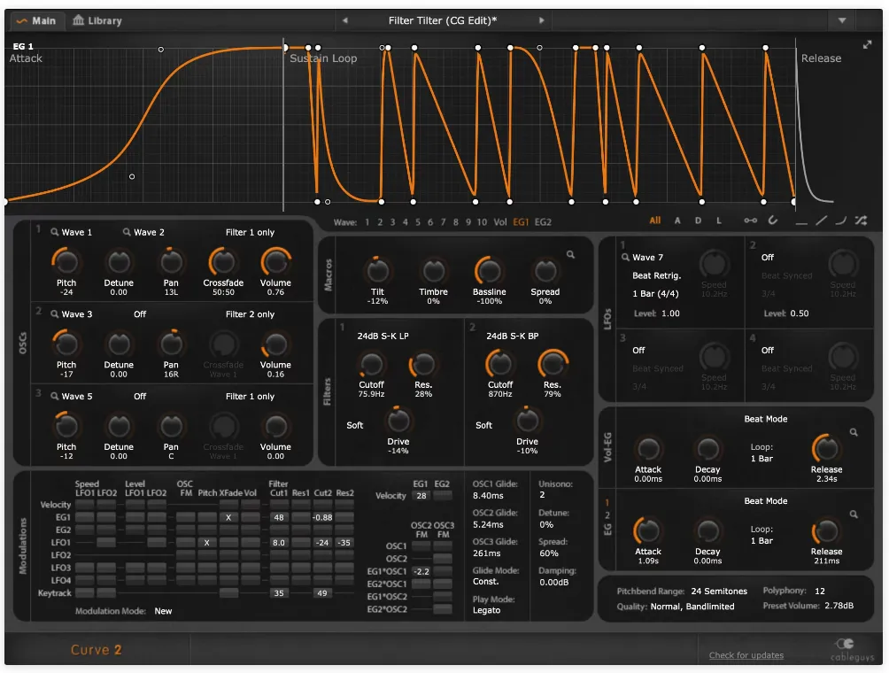Open the OSC 1 Wave 2 magnifier search
This screenshot has height=673, width=889.
point(127,232)
